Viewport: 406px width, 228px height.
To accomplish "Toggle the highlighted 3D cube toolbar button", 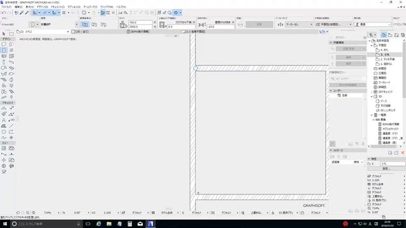I will (x=176, y=13).
